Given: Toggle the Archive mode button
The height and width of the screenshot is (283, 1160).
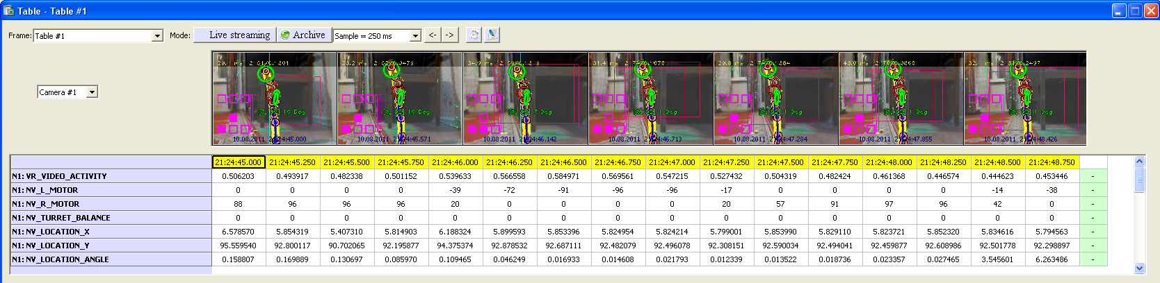Looking at the screenshot, I should (303, 35).
